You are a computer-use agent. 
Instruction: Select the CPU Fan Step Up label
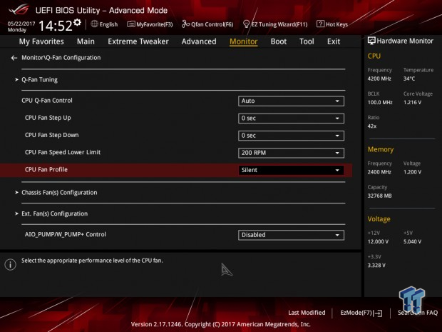[x=48, y=118]
